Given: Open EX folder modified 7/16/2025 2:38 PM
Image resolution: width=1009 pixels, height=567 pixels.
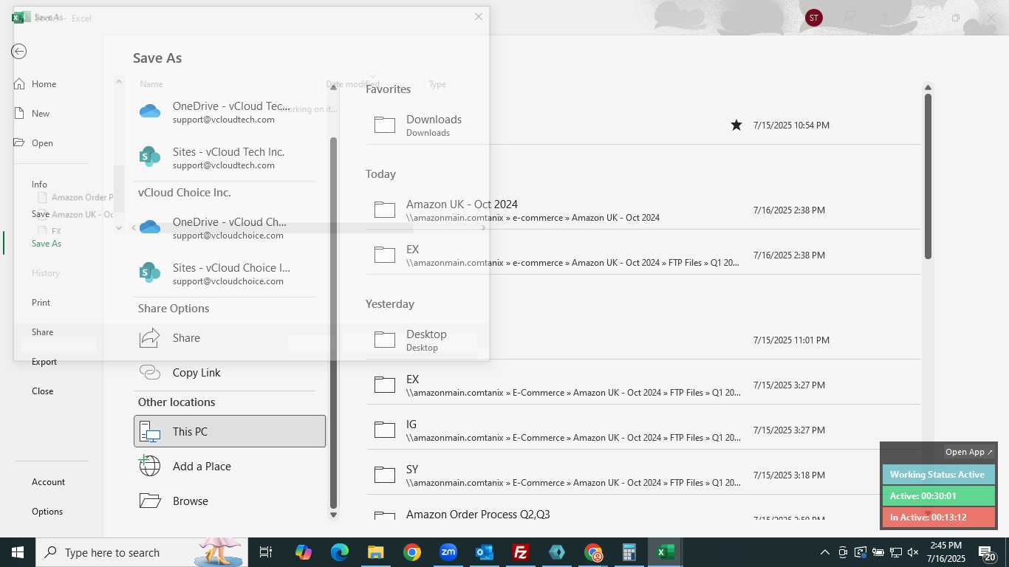Looking at the screenshot, I should click(643, 255).
